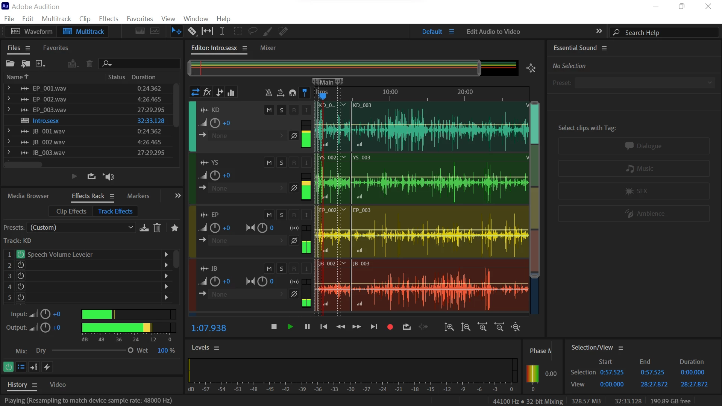The height and width of the screenshot is (406, 722).
Task: Click the Dry/Wet mix slider handle
Action: tap(130, 350)
